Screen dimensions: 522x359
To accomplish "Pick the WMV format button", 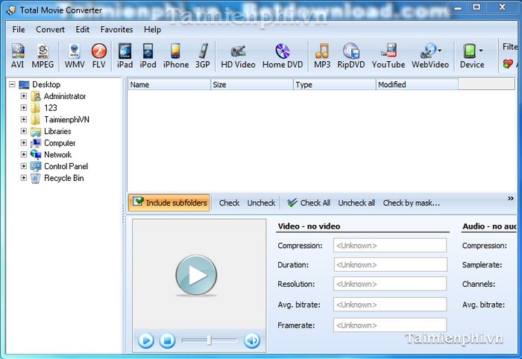I will tap(75, 56).
